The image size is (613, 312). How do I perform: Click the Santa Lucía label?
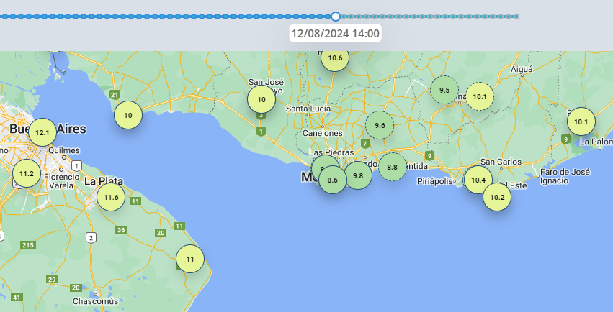(308, 109)
